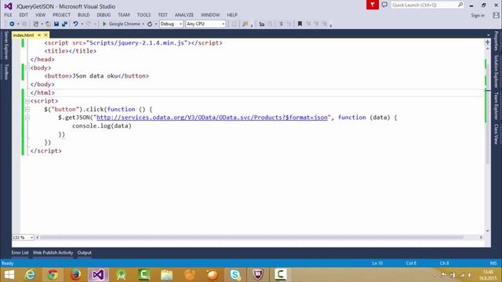Screen dimensions: 502x282
Task: Collapse the script tag outlining region
Action: [27, 101]
